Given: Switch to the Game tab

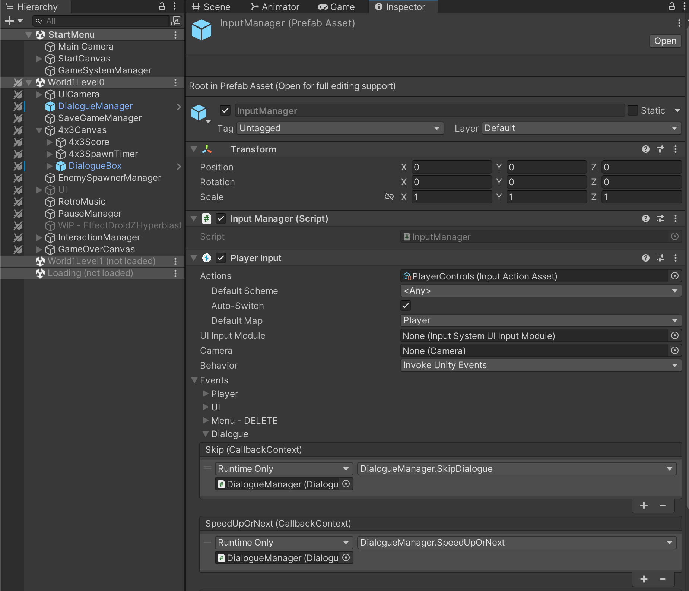Looking at the screenshot, I should tap(336, 7).
